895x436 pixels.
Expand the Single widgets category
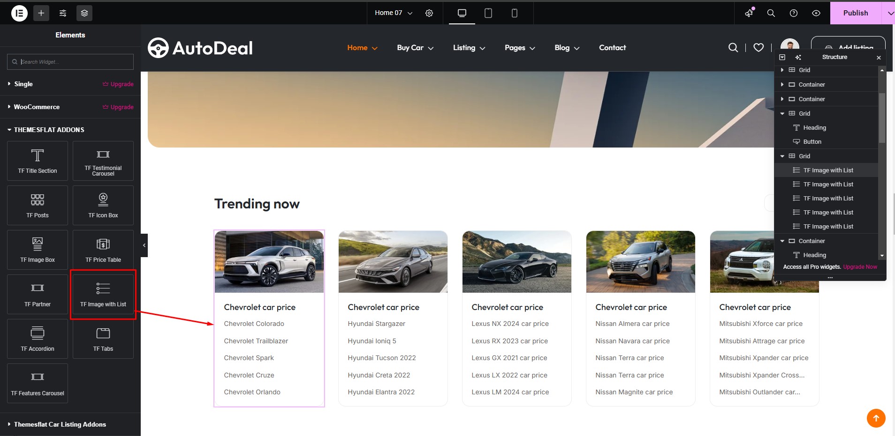70,84
